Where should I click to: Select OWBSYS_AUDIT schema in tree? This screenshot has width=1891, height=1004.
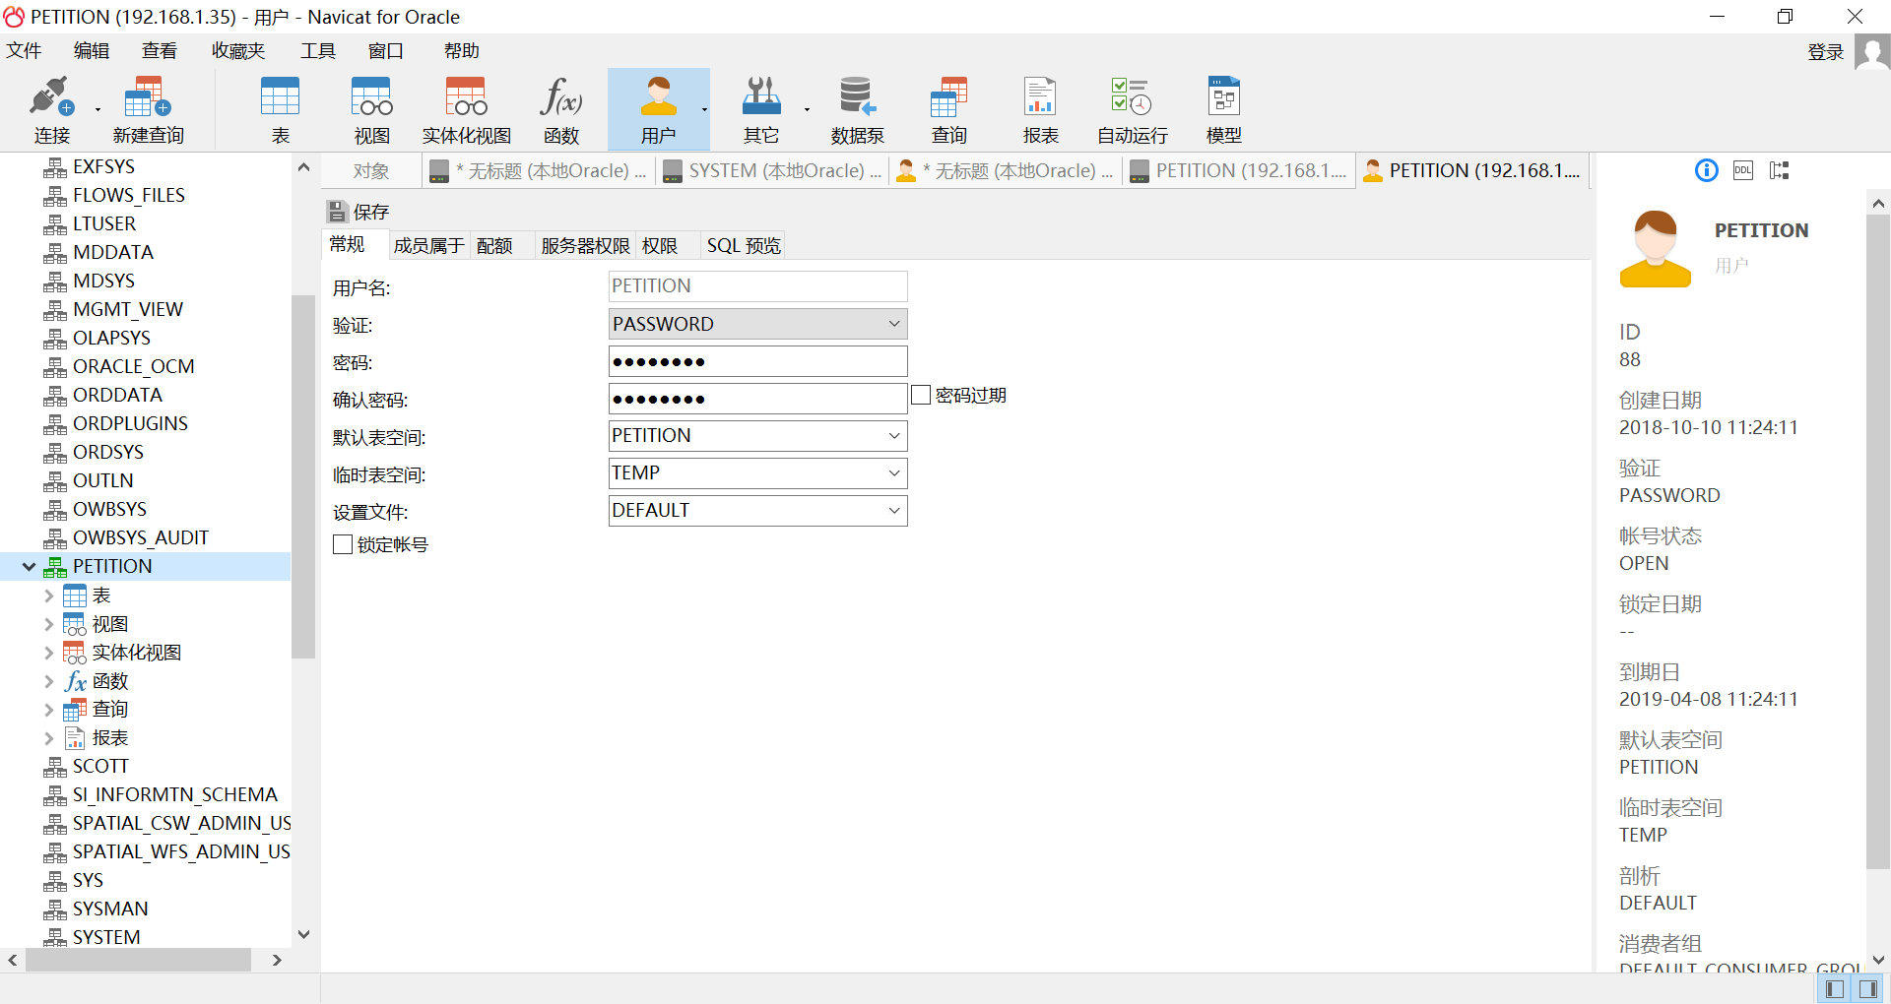tap(140, 537)
